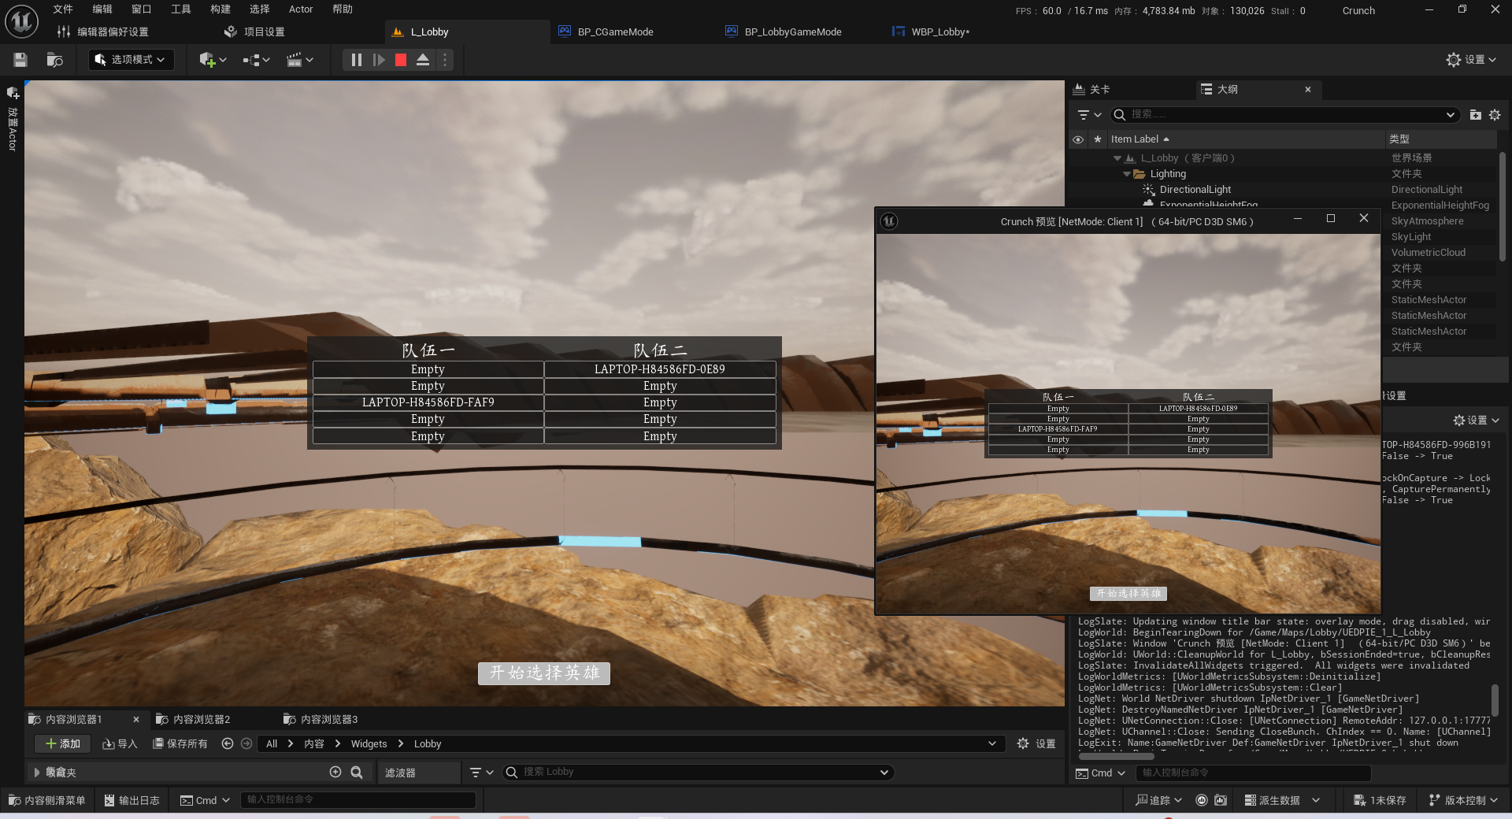Open the Help menu

click(x=343, y=9)
